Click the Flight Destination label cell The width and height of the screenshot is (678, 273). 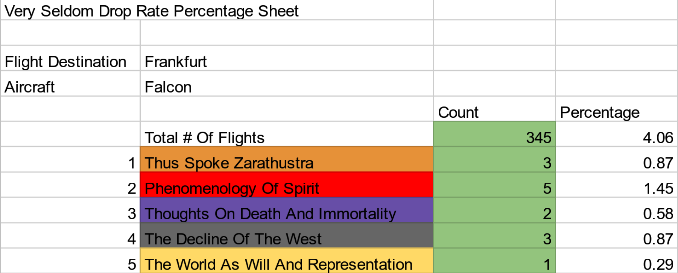(x=70, y=62)
